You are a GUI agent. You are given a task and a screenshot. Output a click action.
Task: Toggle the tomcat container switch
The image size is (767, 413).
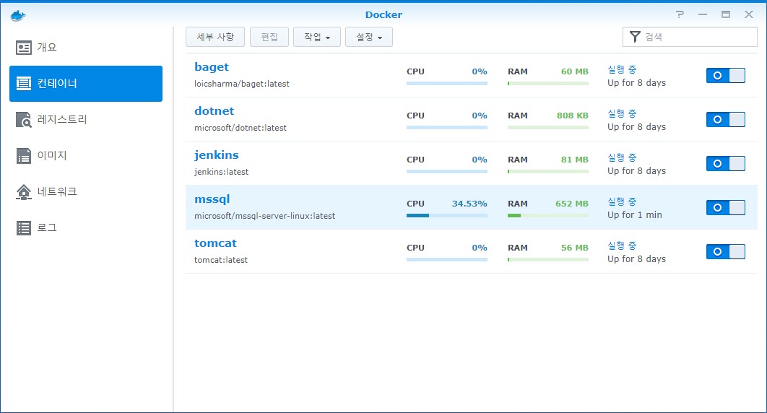point(725,252)
